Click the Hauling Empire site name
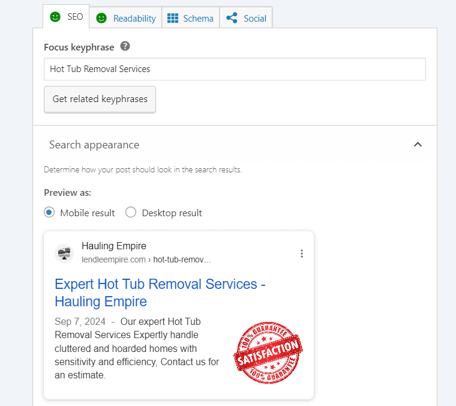 (x=114, y=246)
